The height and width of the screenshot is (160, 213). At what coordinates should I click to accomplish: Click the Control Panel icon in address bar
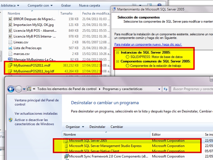(x=29, y=89)
